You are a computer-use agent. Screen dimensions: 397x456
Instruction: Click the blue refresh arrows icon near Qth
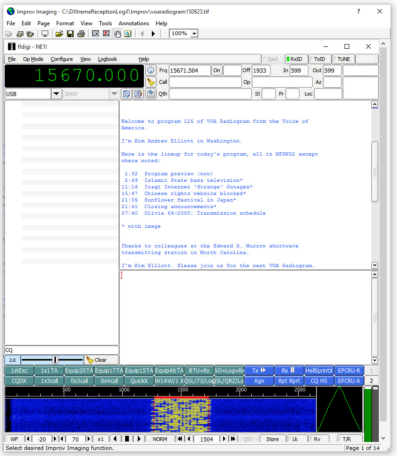126,94
